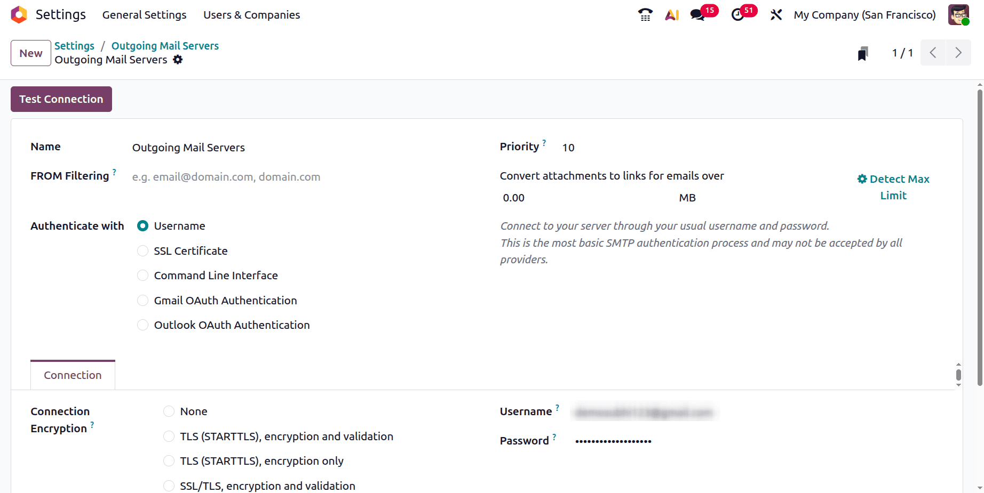Open the Users & Companies menu
Image resolution: width=984 pixels, height=493 pixels.
click(x=251, y=14)
